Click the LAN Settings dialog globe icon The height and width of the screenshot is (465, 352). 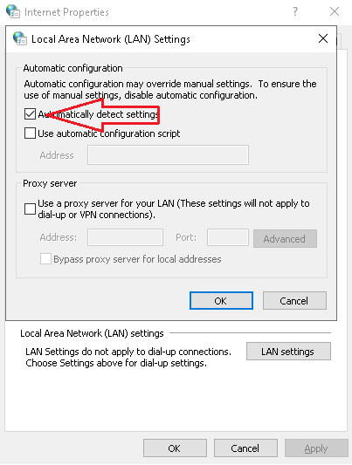click(x=20, y=38)
